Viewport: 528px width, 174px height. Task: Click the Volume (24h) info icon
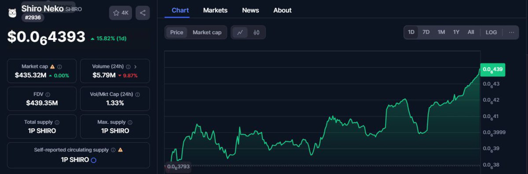pos(128,67)
